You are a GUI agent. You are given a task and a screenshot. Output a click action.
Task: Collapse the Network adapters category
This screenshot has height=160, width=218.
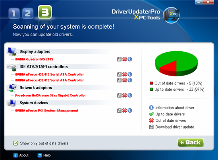point(36,88)
